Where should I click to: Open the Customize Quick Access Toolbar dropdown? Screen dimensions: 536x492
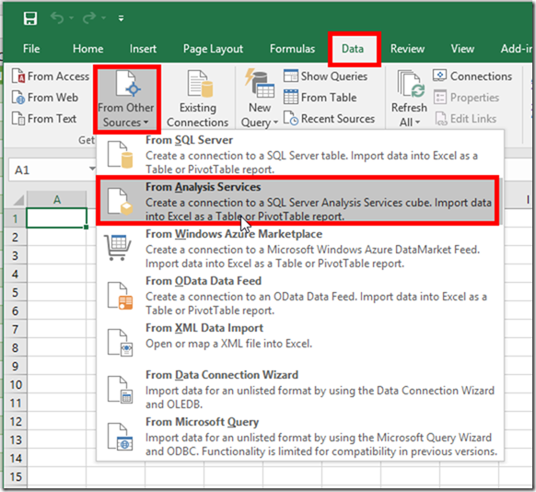121,18
